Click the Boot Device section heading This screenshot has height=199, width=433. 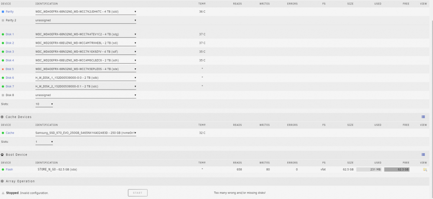[16, 155]
